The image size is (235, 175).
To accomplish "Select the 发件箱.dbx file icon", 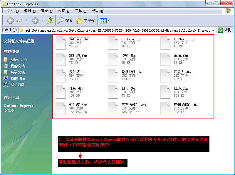I will (x=61, y=76).
